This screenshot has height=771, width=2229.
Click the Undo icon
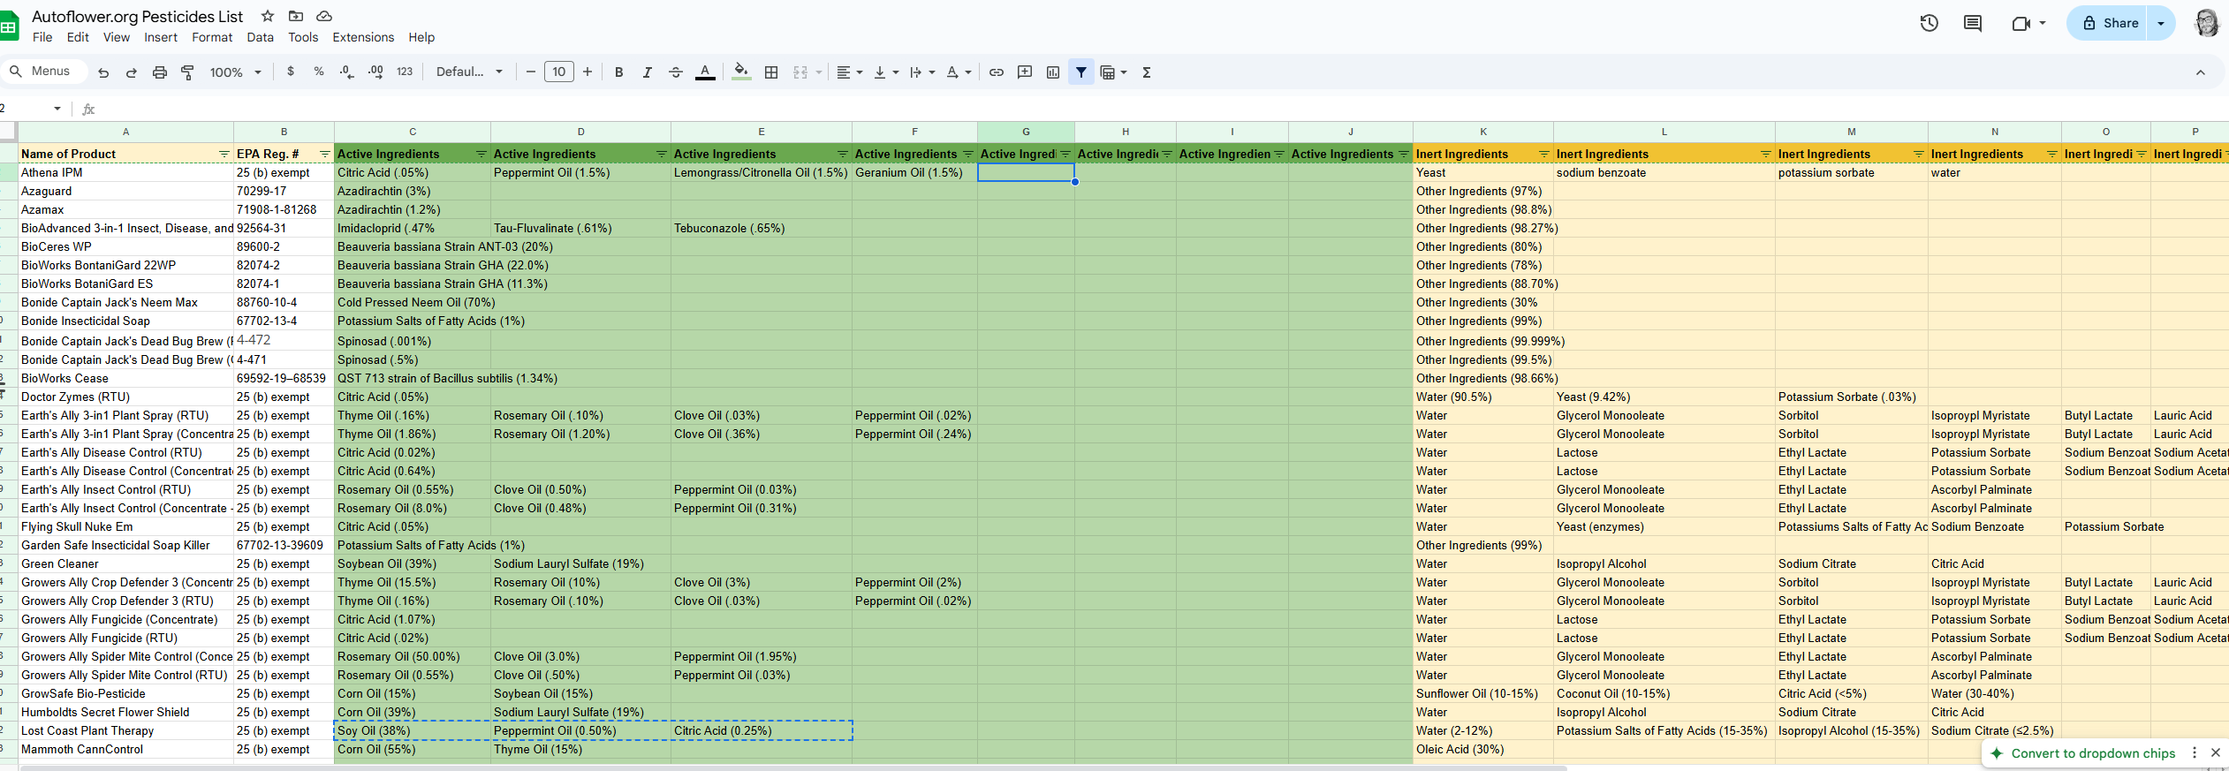[103, 72]
